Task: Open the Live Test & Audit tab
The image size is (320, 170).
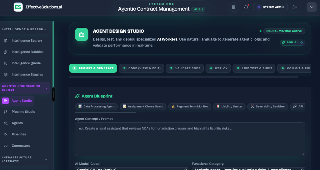Action: click(254, 68)
